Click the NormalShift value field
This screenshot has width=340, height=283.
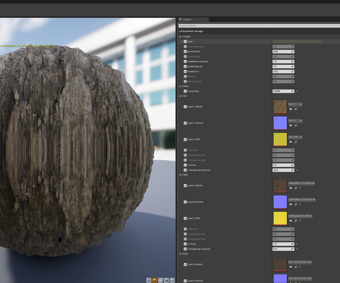tap(283, 52)
